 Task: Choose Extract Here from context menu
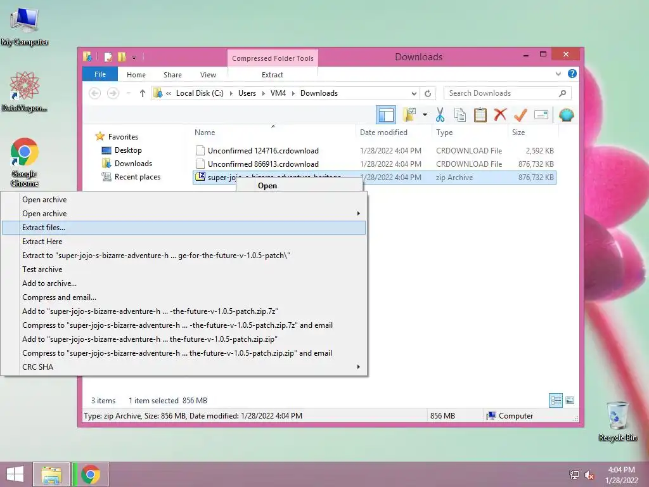coord(184,242)
